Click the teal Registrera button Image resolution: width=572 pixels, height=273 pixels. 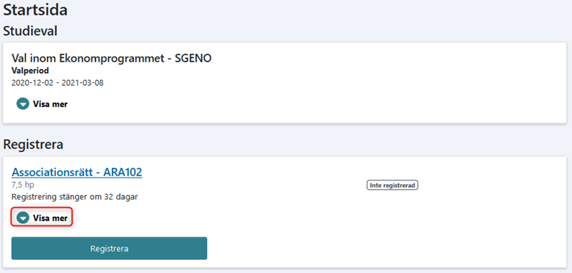click(x=109, y=249)
